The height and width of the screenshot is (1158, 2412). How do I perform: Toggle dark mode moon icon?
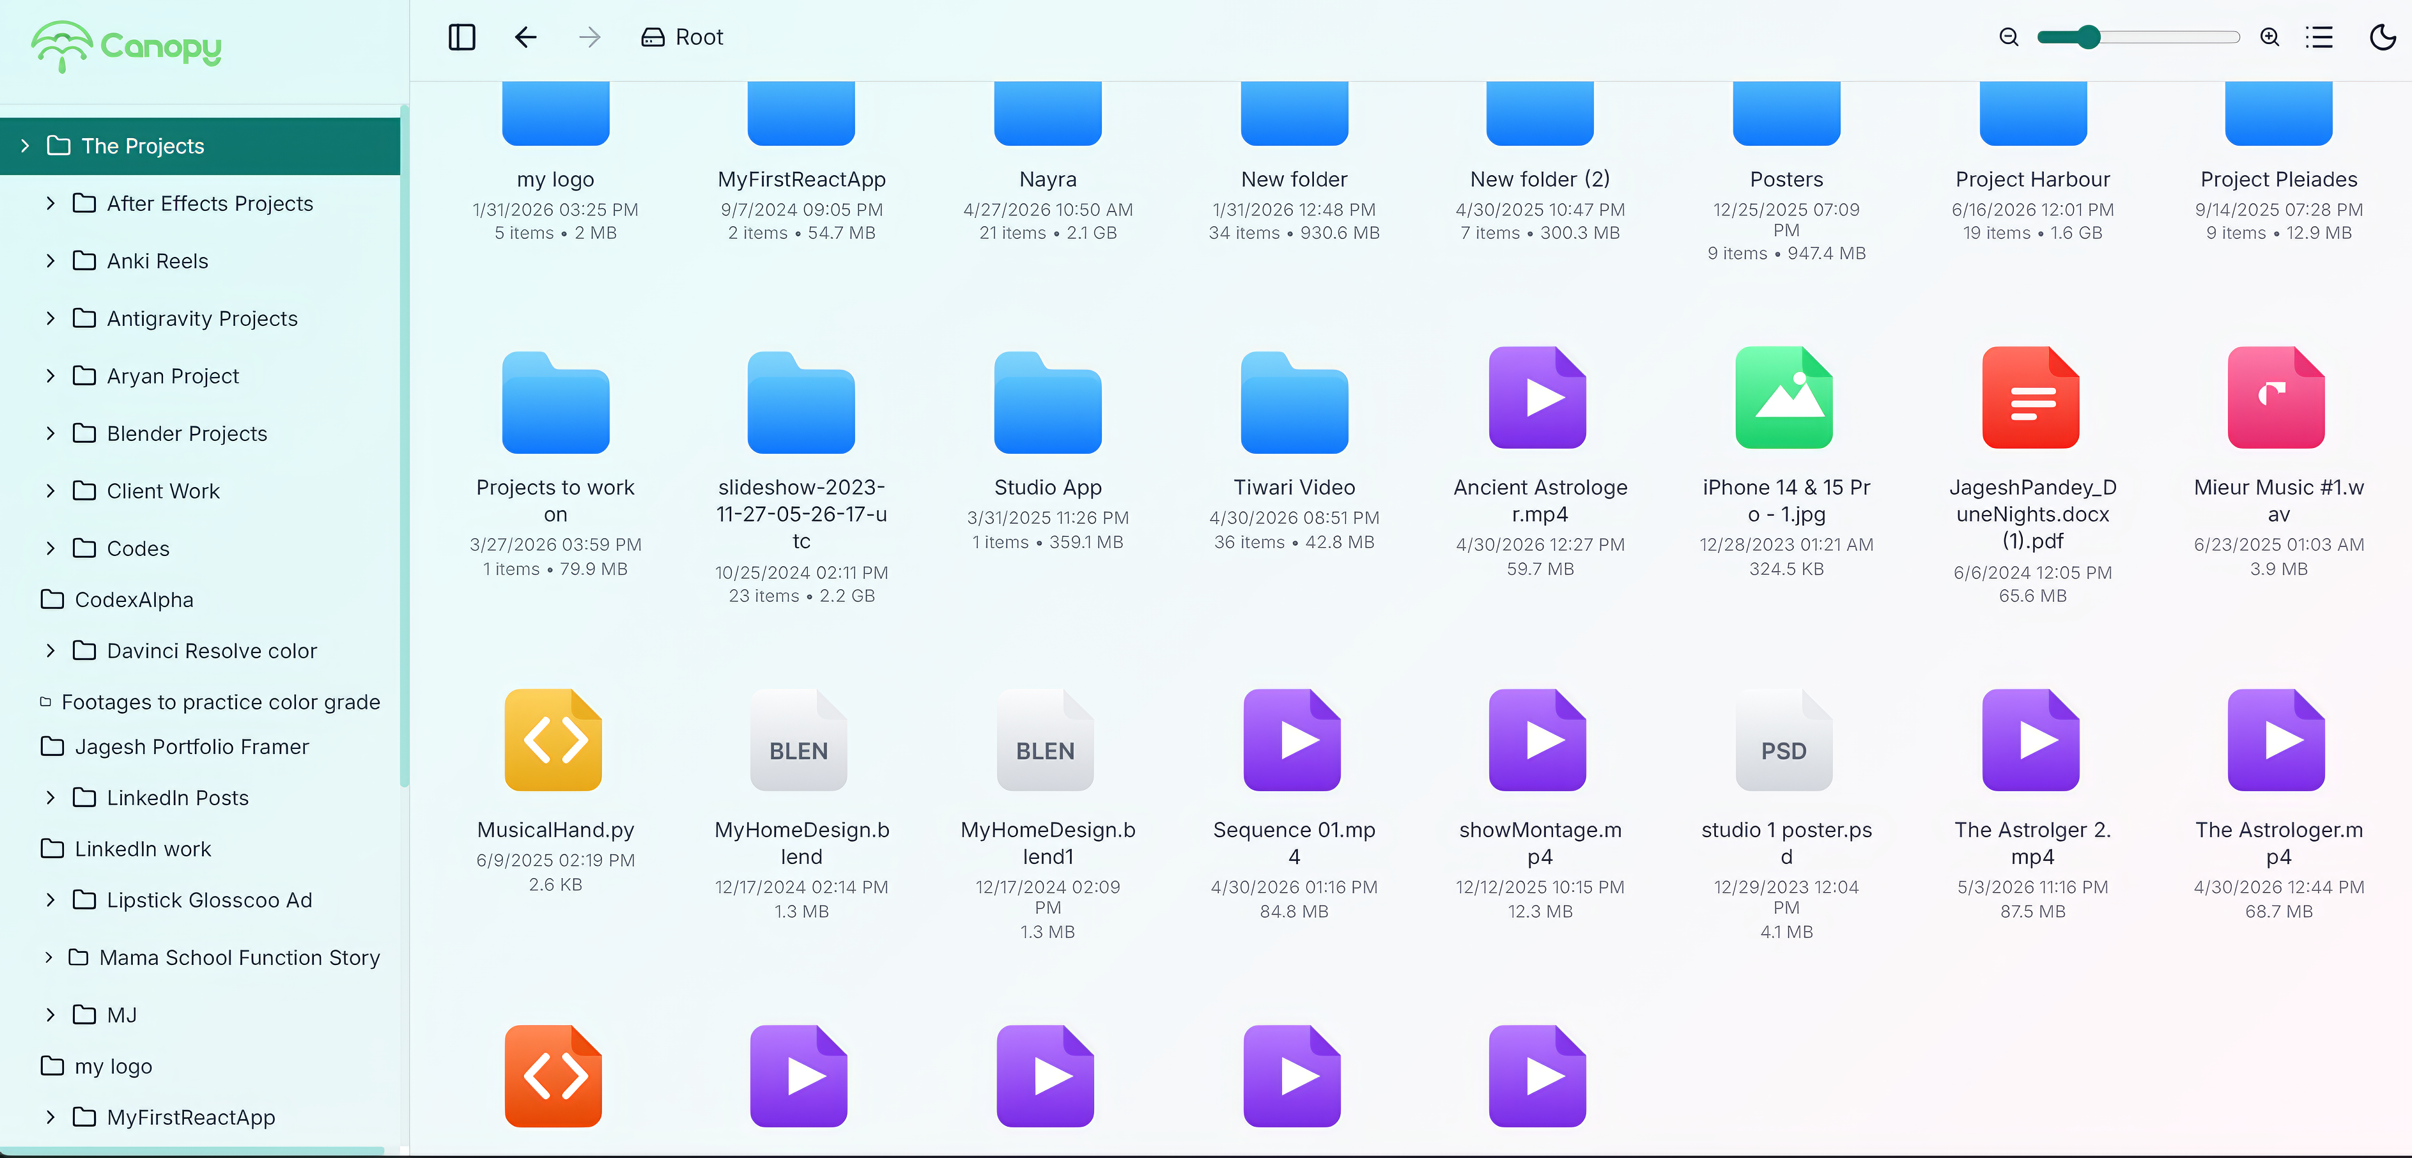2382,38
